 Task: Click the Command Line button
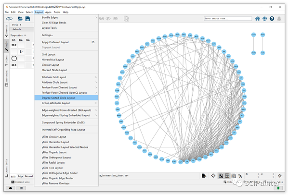click(20, 182)
